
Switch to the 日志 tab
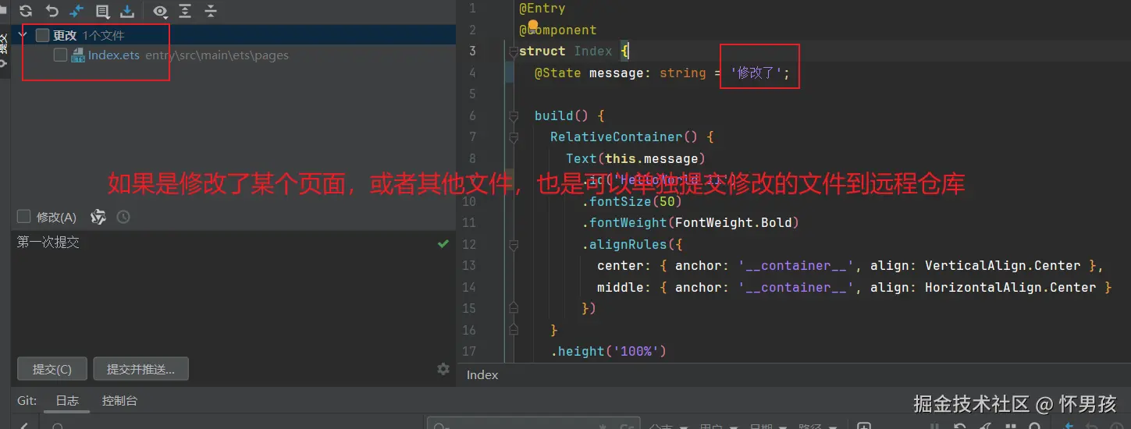(67, 401)
